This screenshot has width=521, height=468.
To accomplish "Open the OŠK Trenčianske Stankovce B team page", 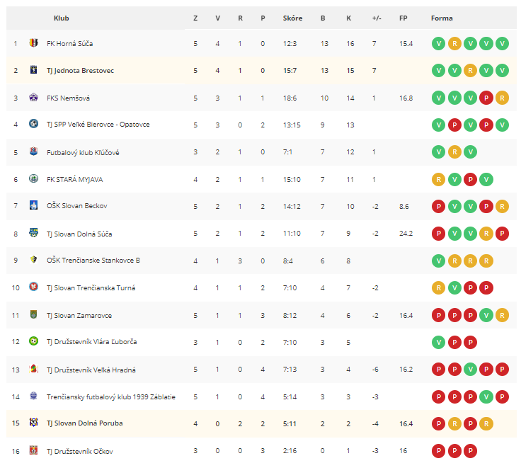I will pos(93,261).
